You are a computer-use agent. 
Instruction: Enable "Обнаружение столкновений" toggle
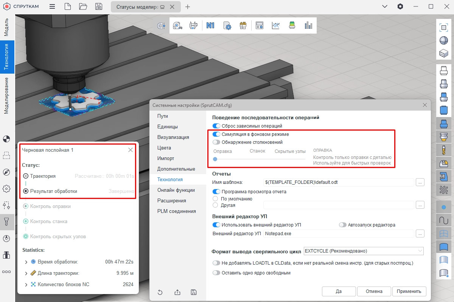pos(216,142)
